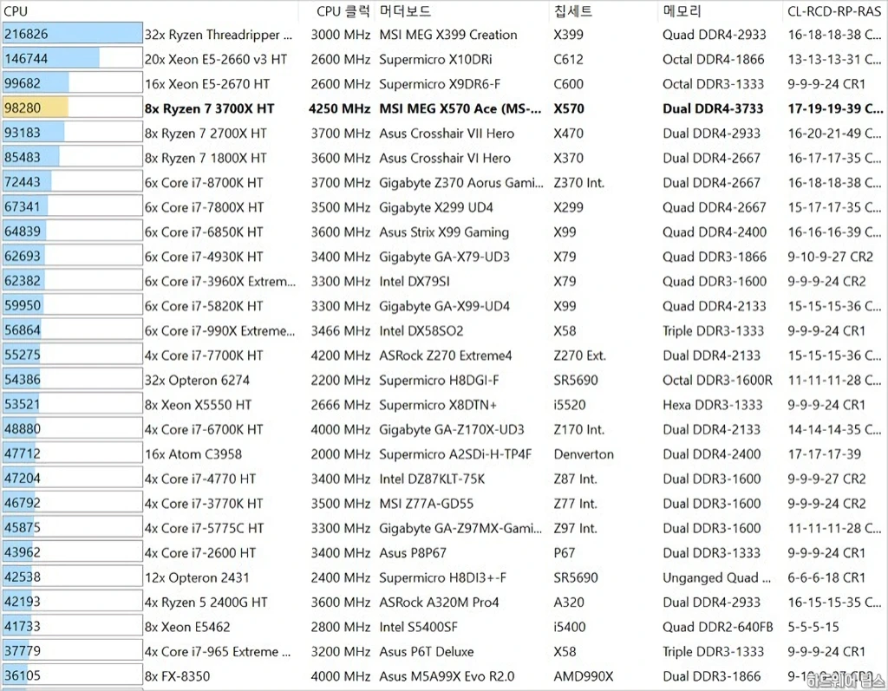Viewport: 888px width, 691px height.
Task: Select Gigabyte X299 UD4
Action: [436, 207]
